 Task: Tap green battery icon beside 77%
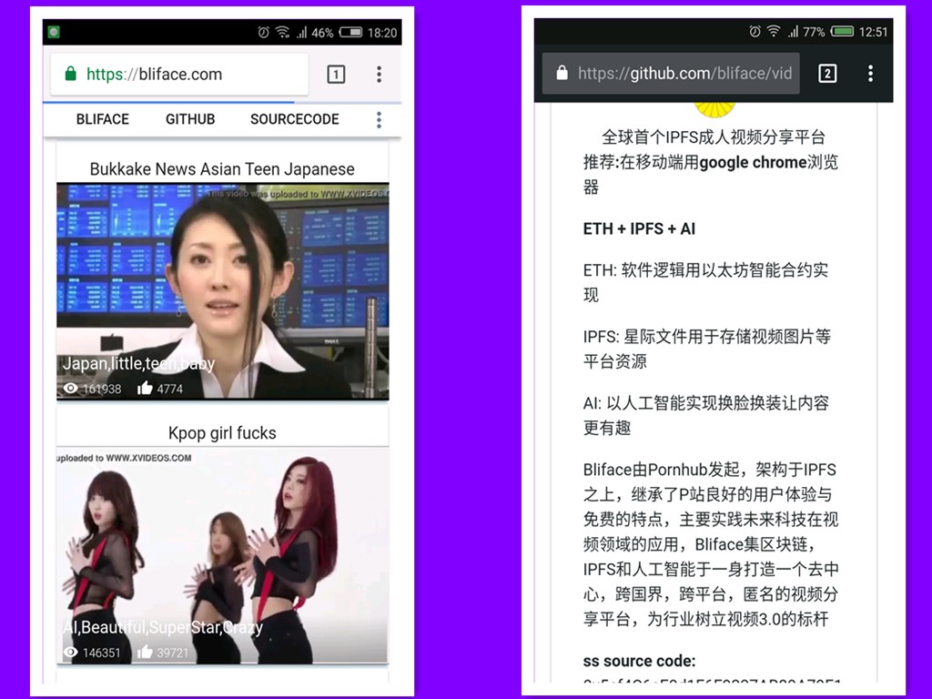(x=842, y=32)
